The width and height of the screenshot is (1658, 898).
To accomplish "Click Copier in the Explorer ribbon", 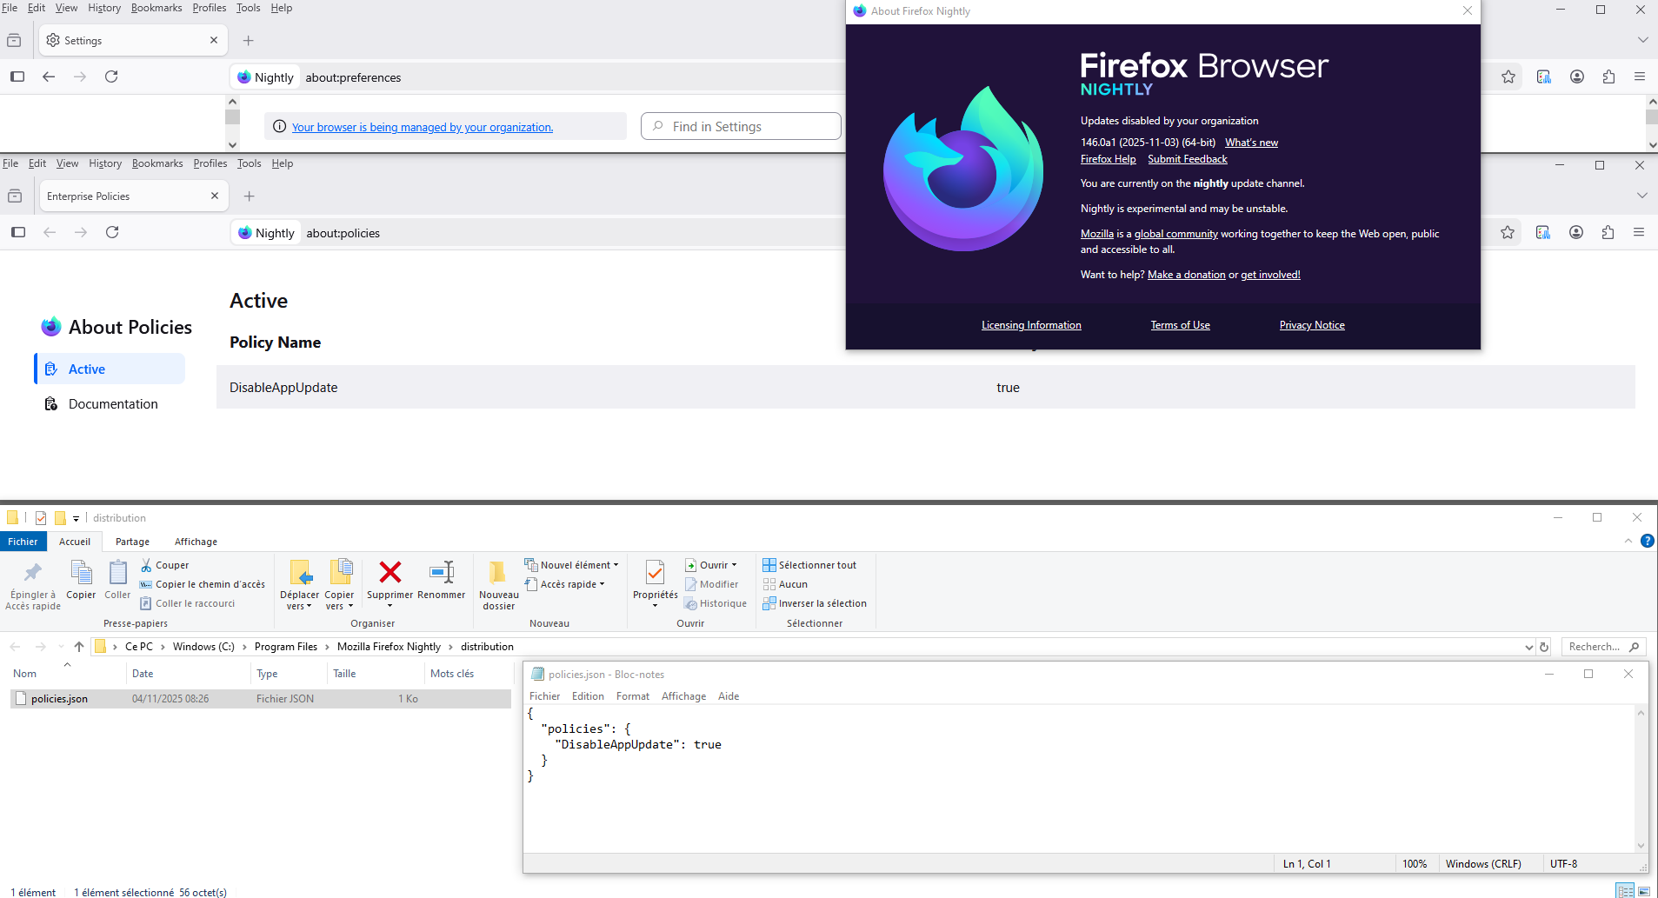I will 81,580.
